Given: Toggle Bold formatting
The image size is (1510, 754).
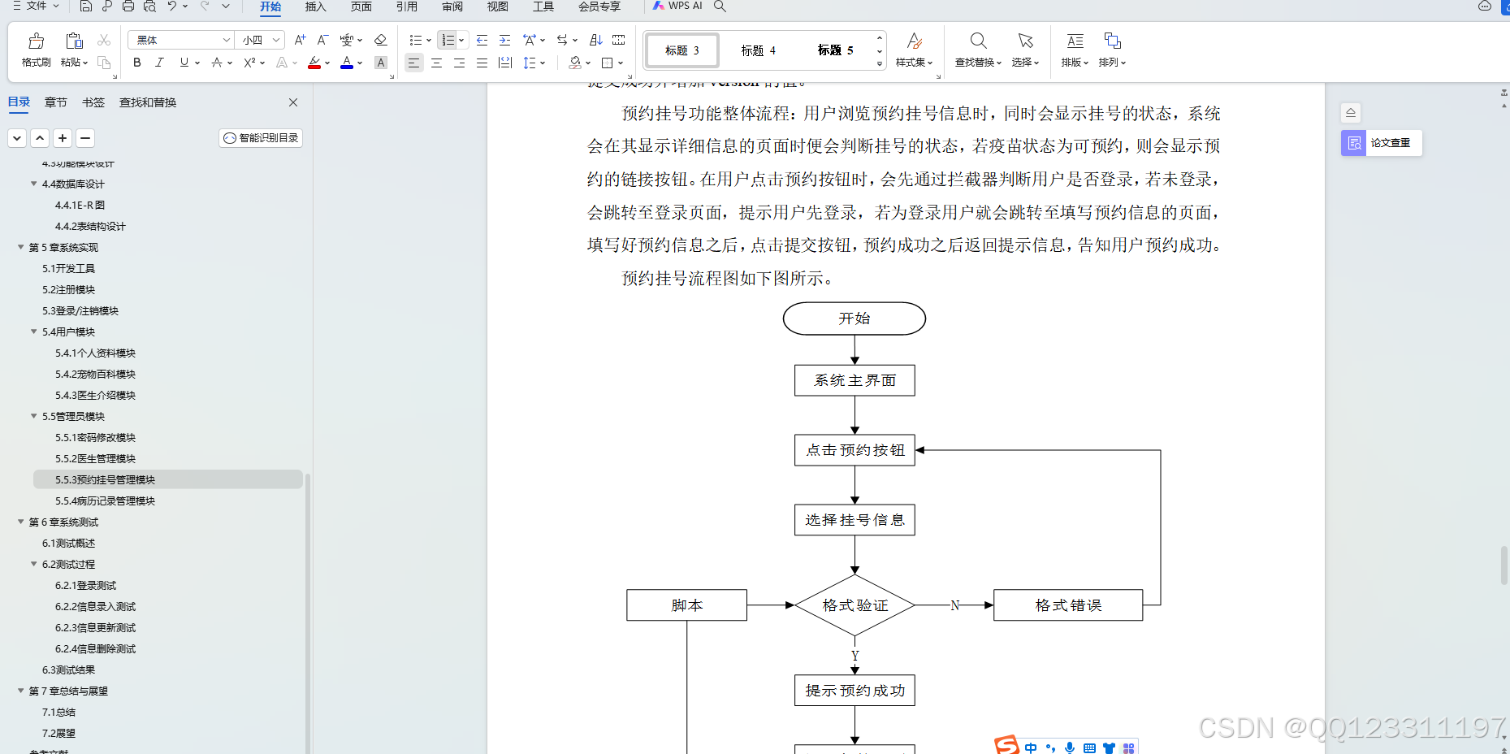Looking at the screenshot, I should click(x=136, y=63).
